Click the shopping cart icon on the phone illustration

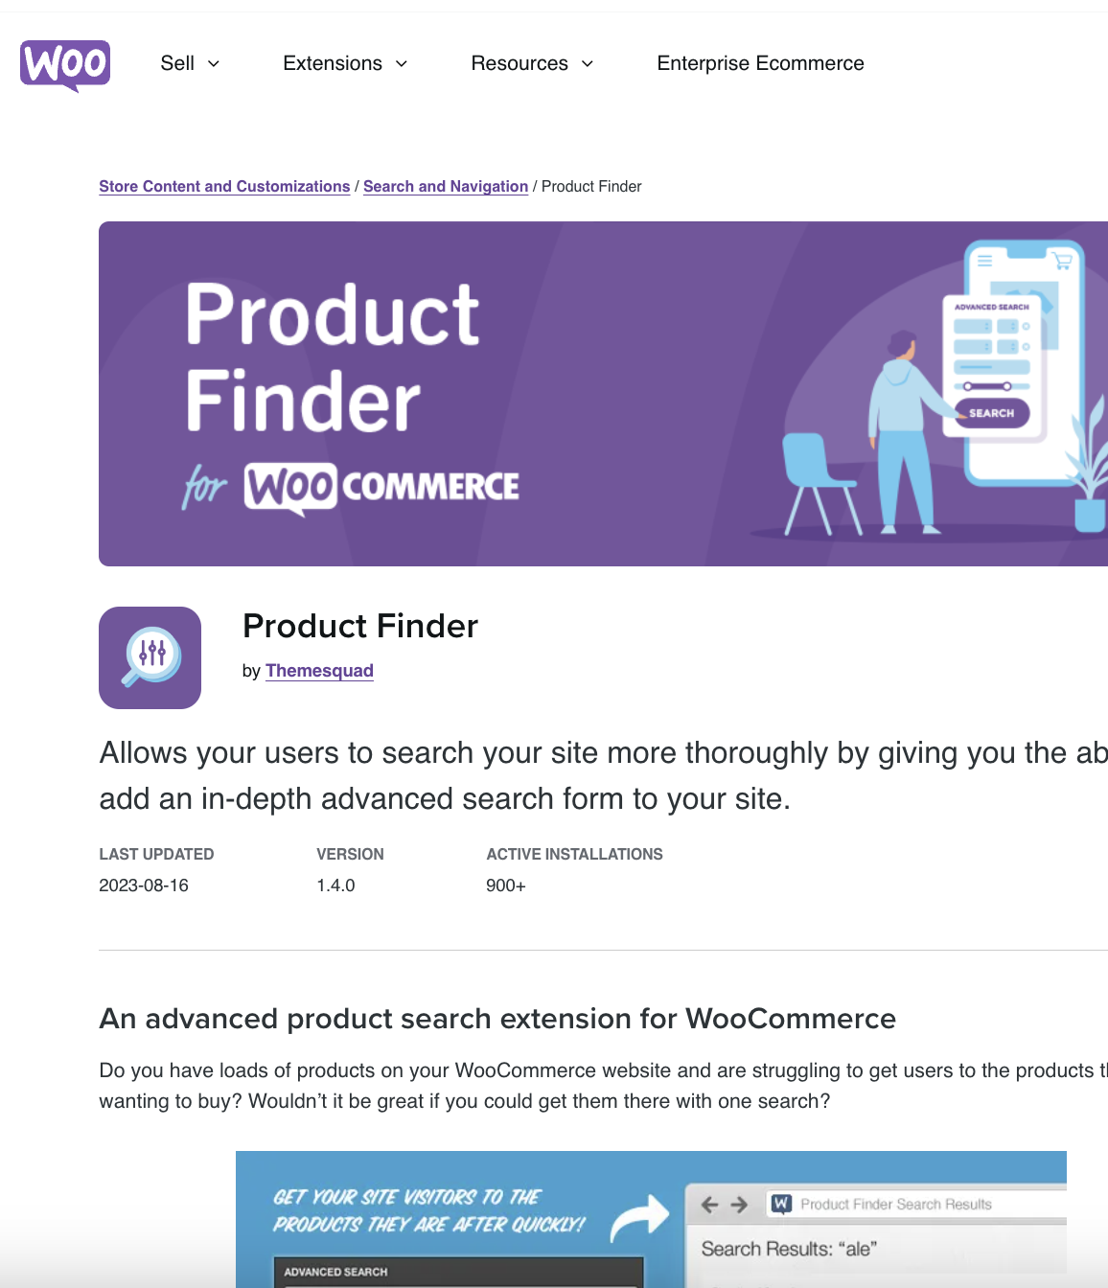pyautogui.click(x=1064, y=259)
